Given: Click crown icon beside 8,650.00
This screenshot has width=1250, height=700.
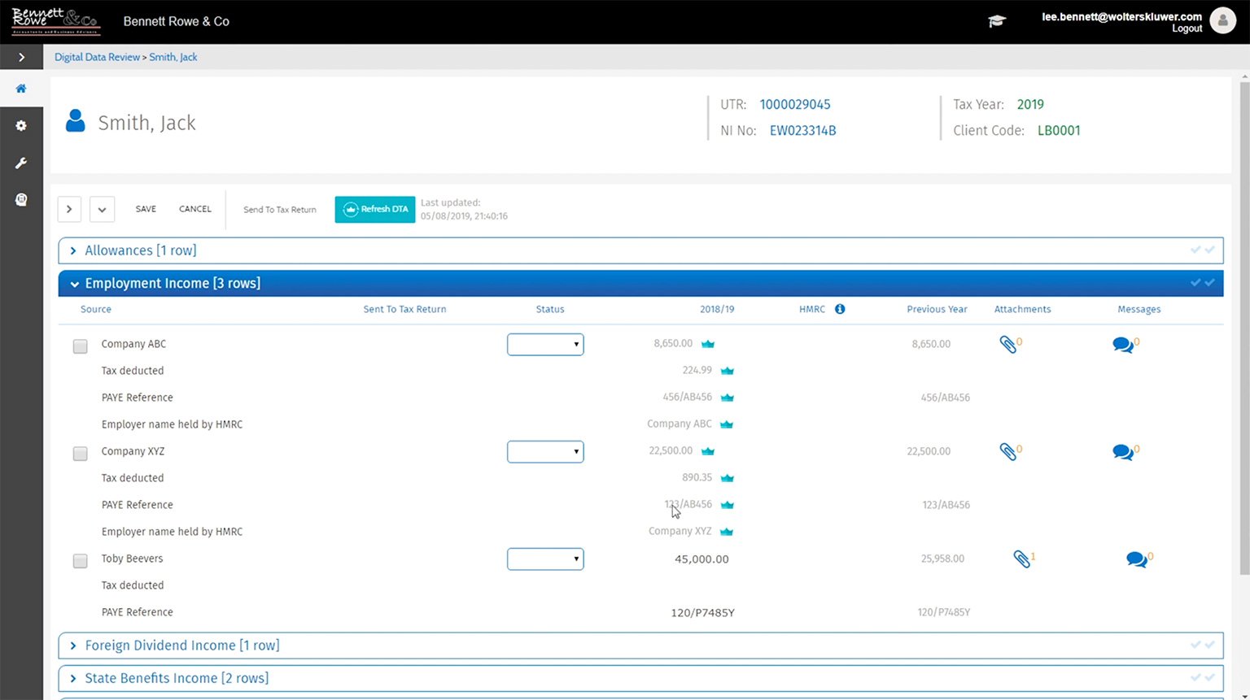Looking at the screenshot, I should 708,344.
